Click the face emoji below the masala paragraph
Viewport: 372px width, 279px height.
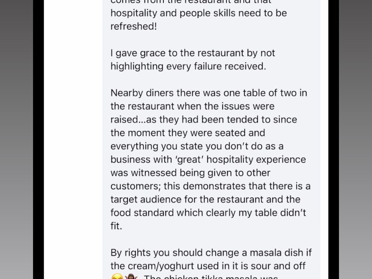[x=116, y=277]
